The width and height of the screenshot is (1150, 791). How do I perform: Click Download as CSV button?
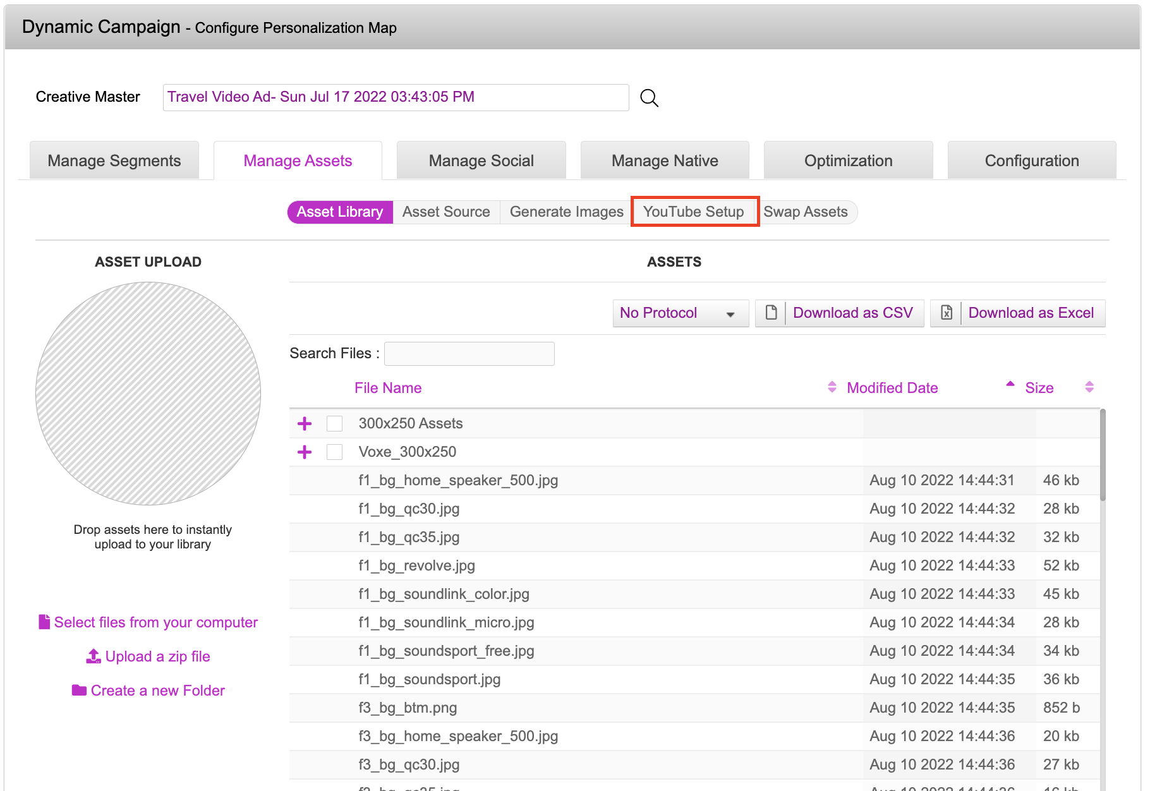[852, 313]
